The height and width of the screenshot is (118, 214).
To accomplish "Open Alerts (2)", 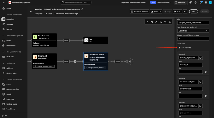I will click(x=156, y=11).
